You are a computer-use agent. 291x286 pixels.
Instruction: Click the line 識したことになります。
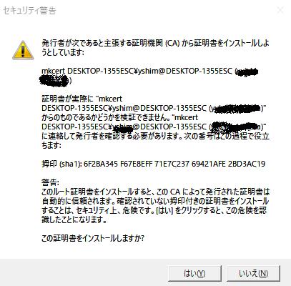click(x=74, y=220)
